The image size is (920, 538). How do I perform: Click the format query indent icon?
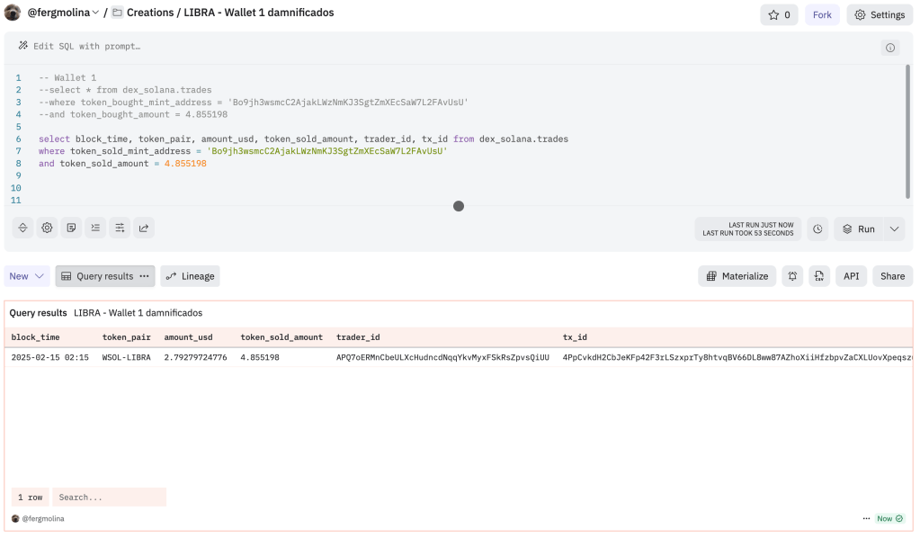coord(96,229)
